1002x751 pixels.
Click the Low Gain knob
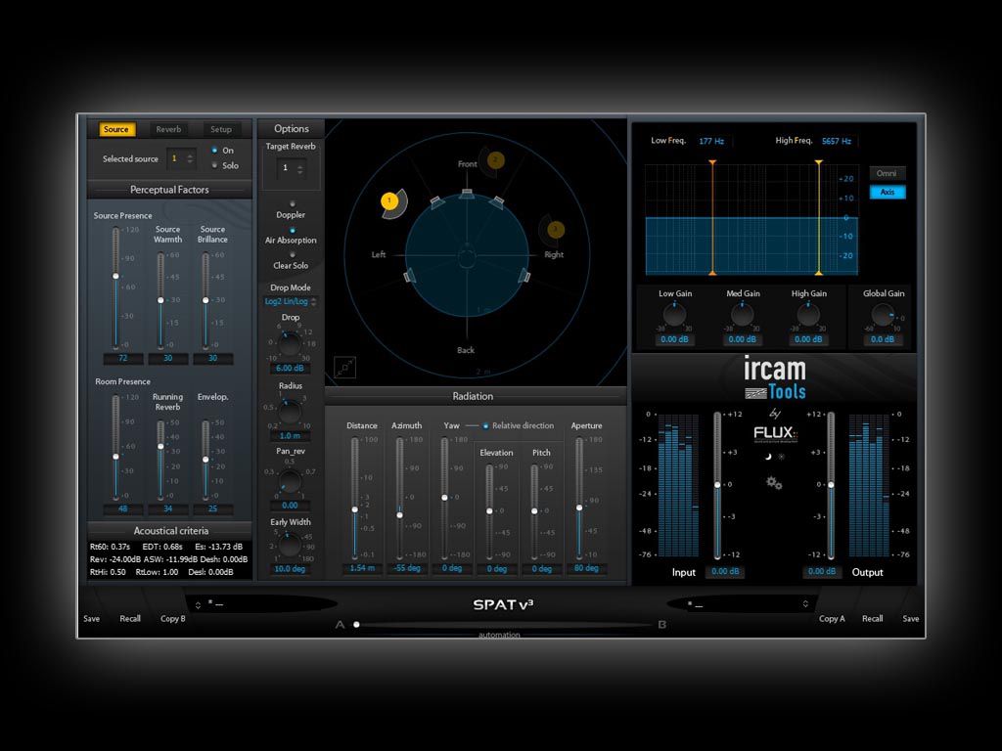tap(674, 314)
